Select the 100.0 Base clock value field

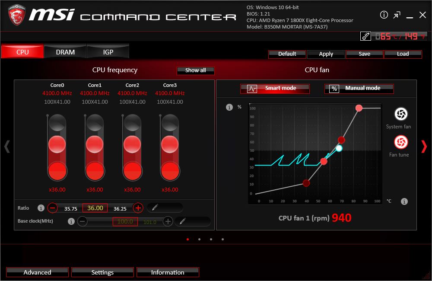[x=125, y=221]
